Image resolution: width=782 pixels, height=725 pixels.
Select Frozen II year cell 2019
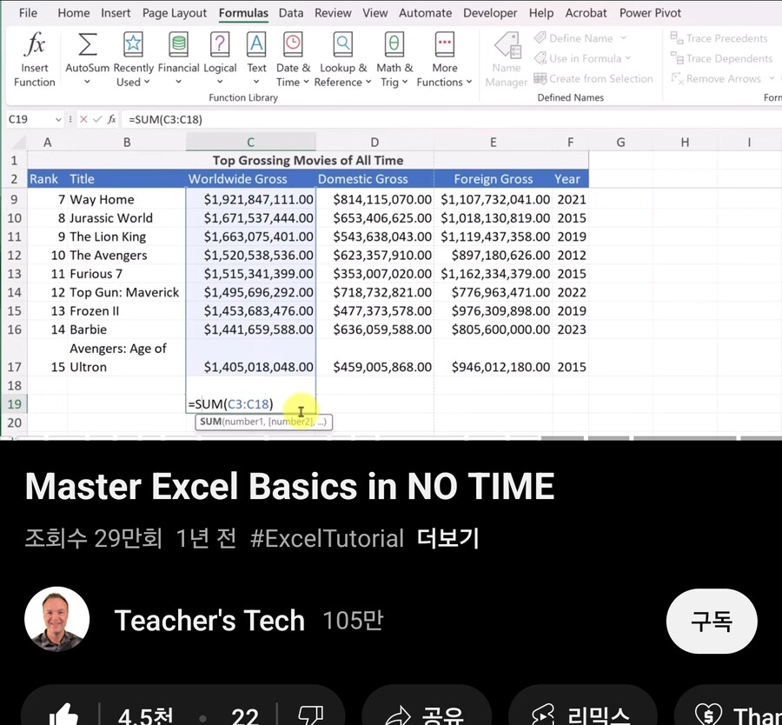pyautogui.click(x=571, y=311)
